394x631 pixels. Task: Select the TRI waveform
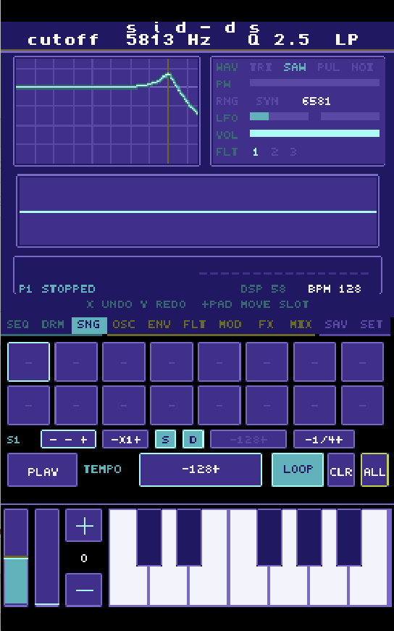pyautogui.click(x=261, y=67)
